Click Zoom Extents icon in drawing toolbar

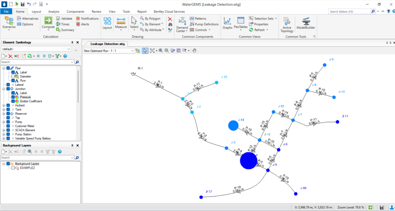(x=152, y=50)
